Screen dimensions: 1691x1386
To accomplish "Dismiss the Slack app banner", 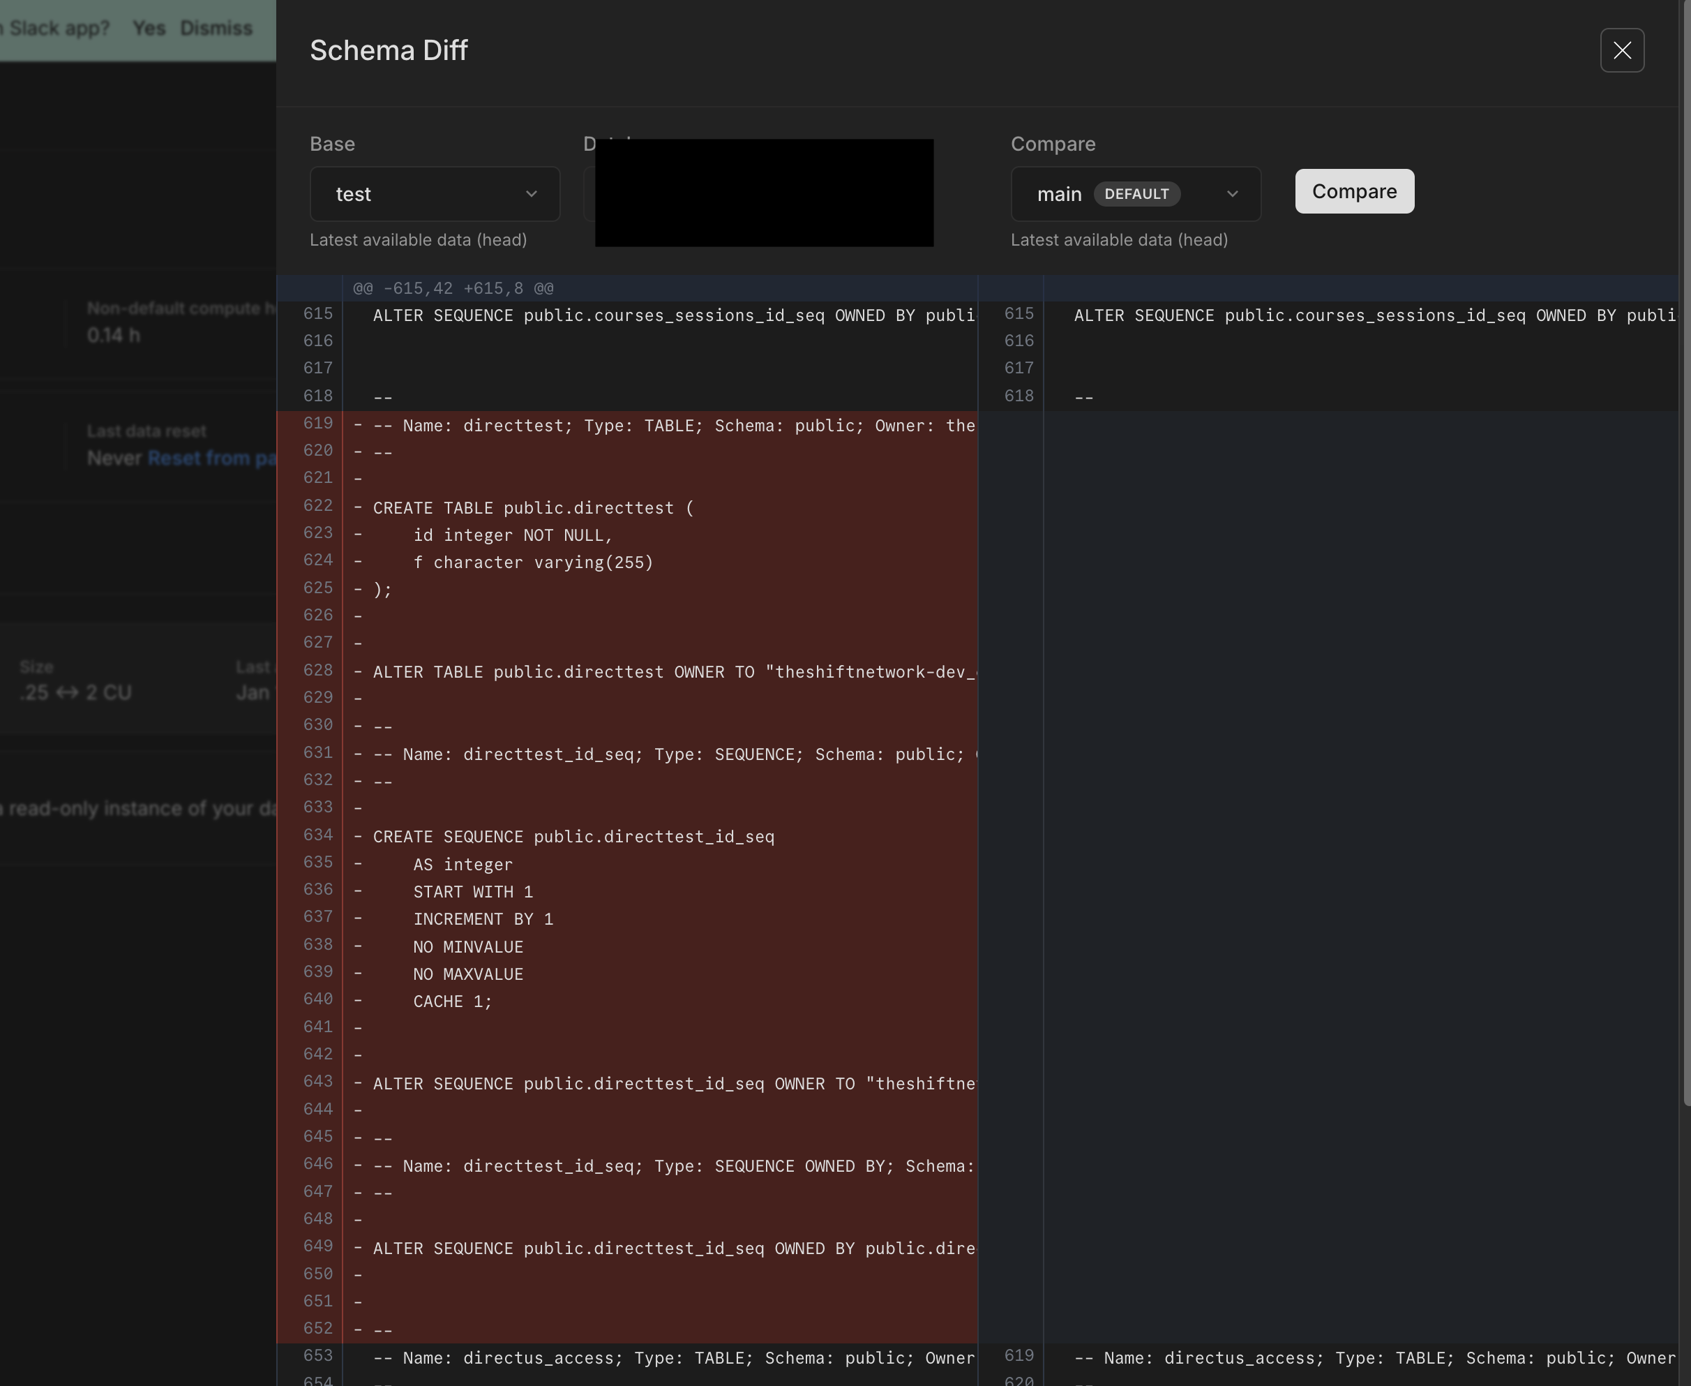I will 216,29.
